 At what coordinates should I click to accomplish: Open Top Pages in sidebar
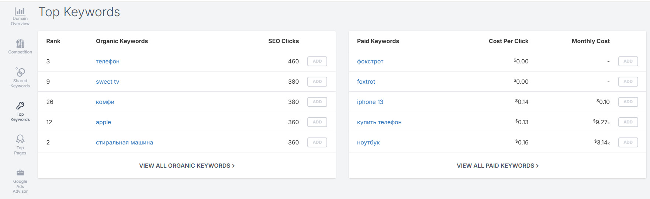tap(20, 145)
